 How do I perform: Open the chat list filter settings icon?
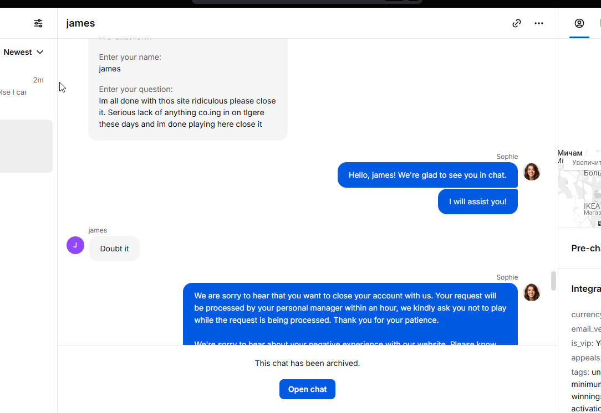38,23
